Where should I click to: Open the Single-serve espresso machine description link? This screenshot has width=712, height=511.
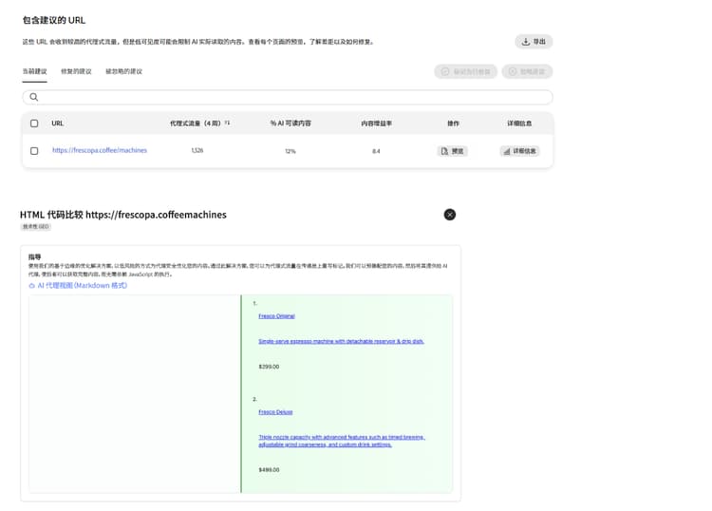(341, 341)
